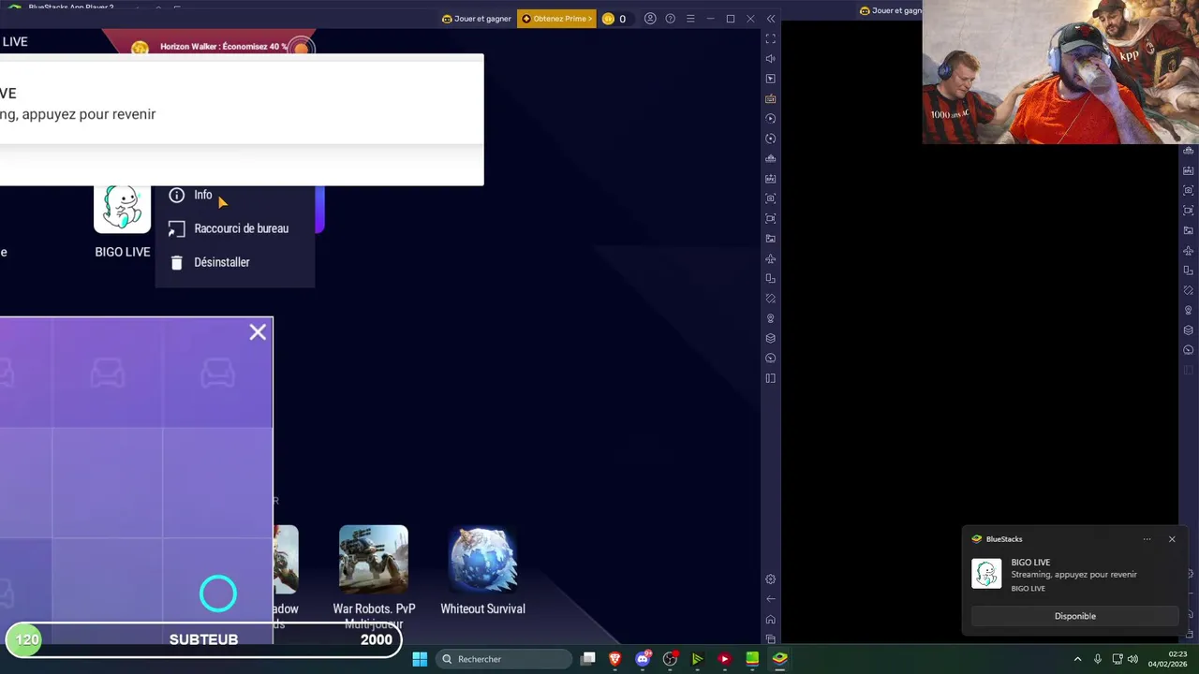Close the purple popup with the X
The height and width of the screenshot is (674, 1199).
tap(258, 332)
